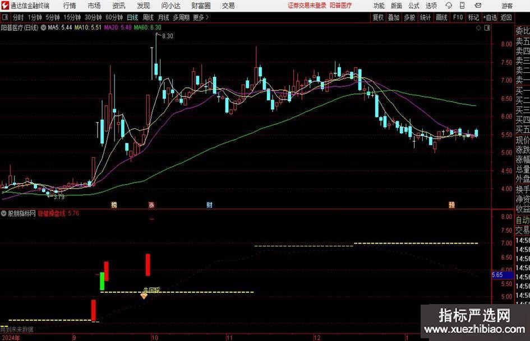
Task: Switch to the 周线 weekly tab
Action: coord(148,17)
